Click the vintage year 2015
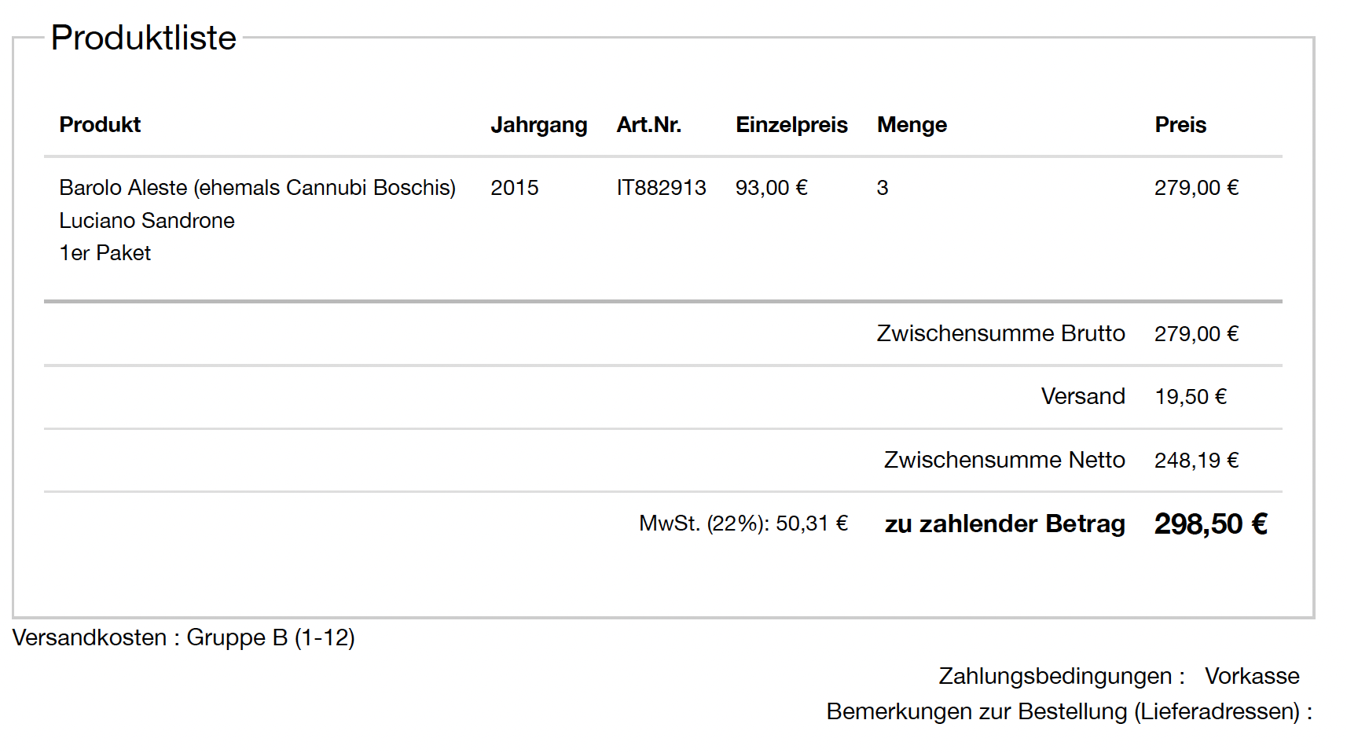This screenshot has height=753, width=1347. (514, 188)
